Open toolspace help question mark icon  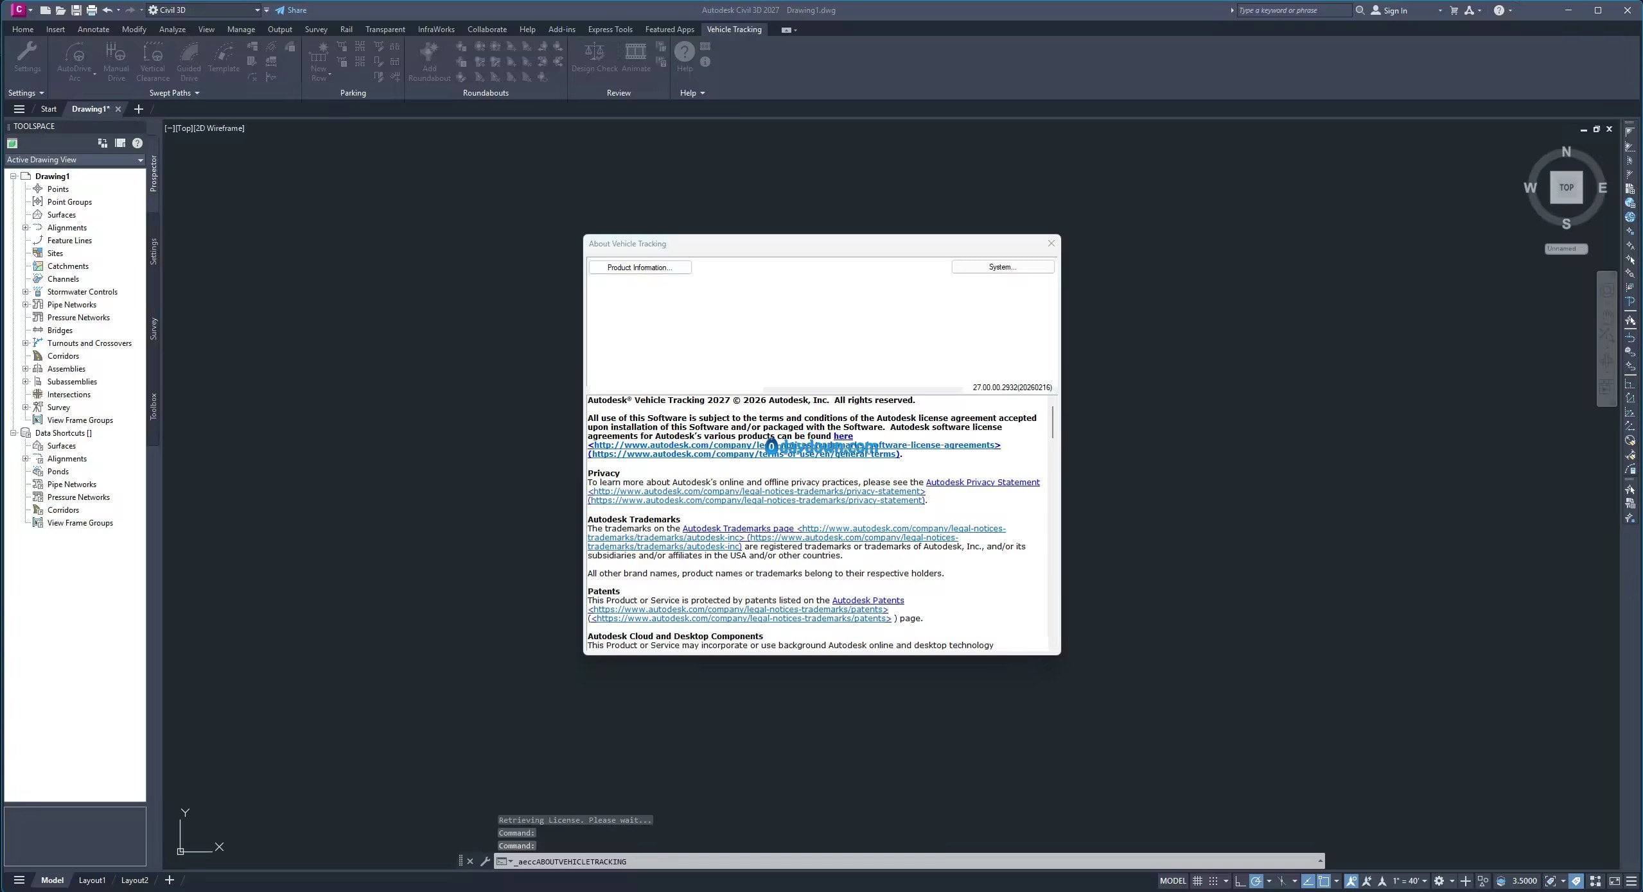[x=137, y=143]
